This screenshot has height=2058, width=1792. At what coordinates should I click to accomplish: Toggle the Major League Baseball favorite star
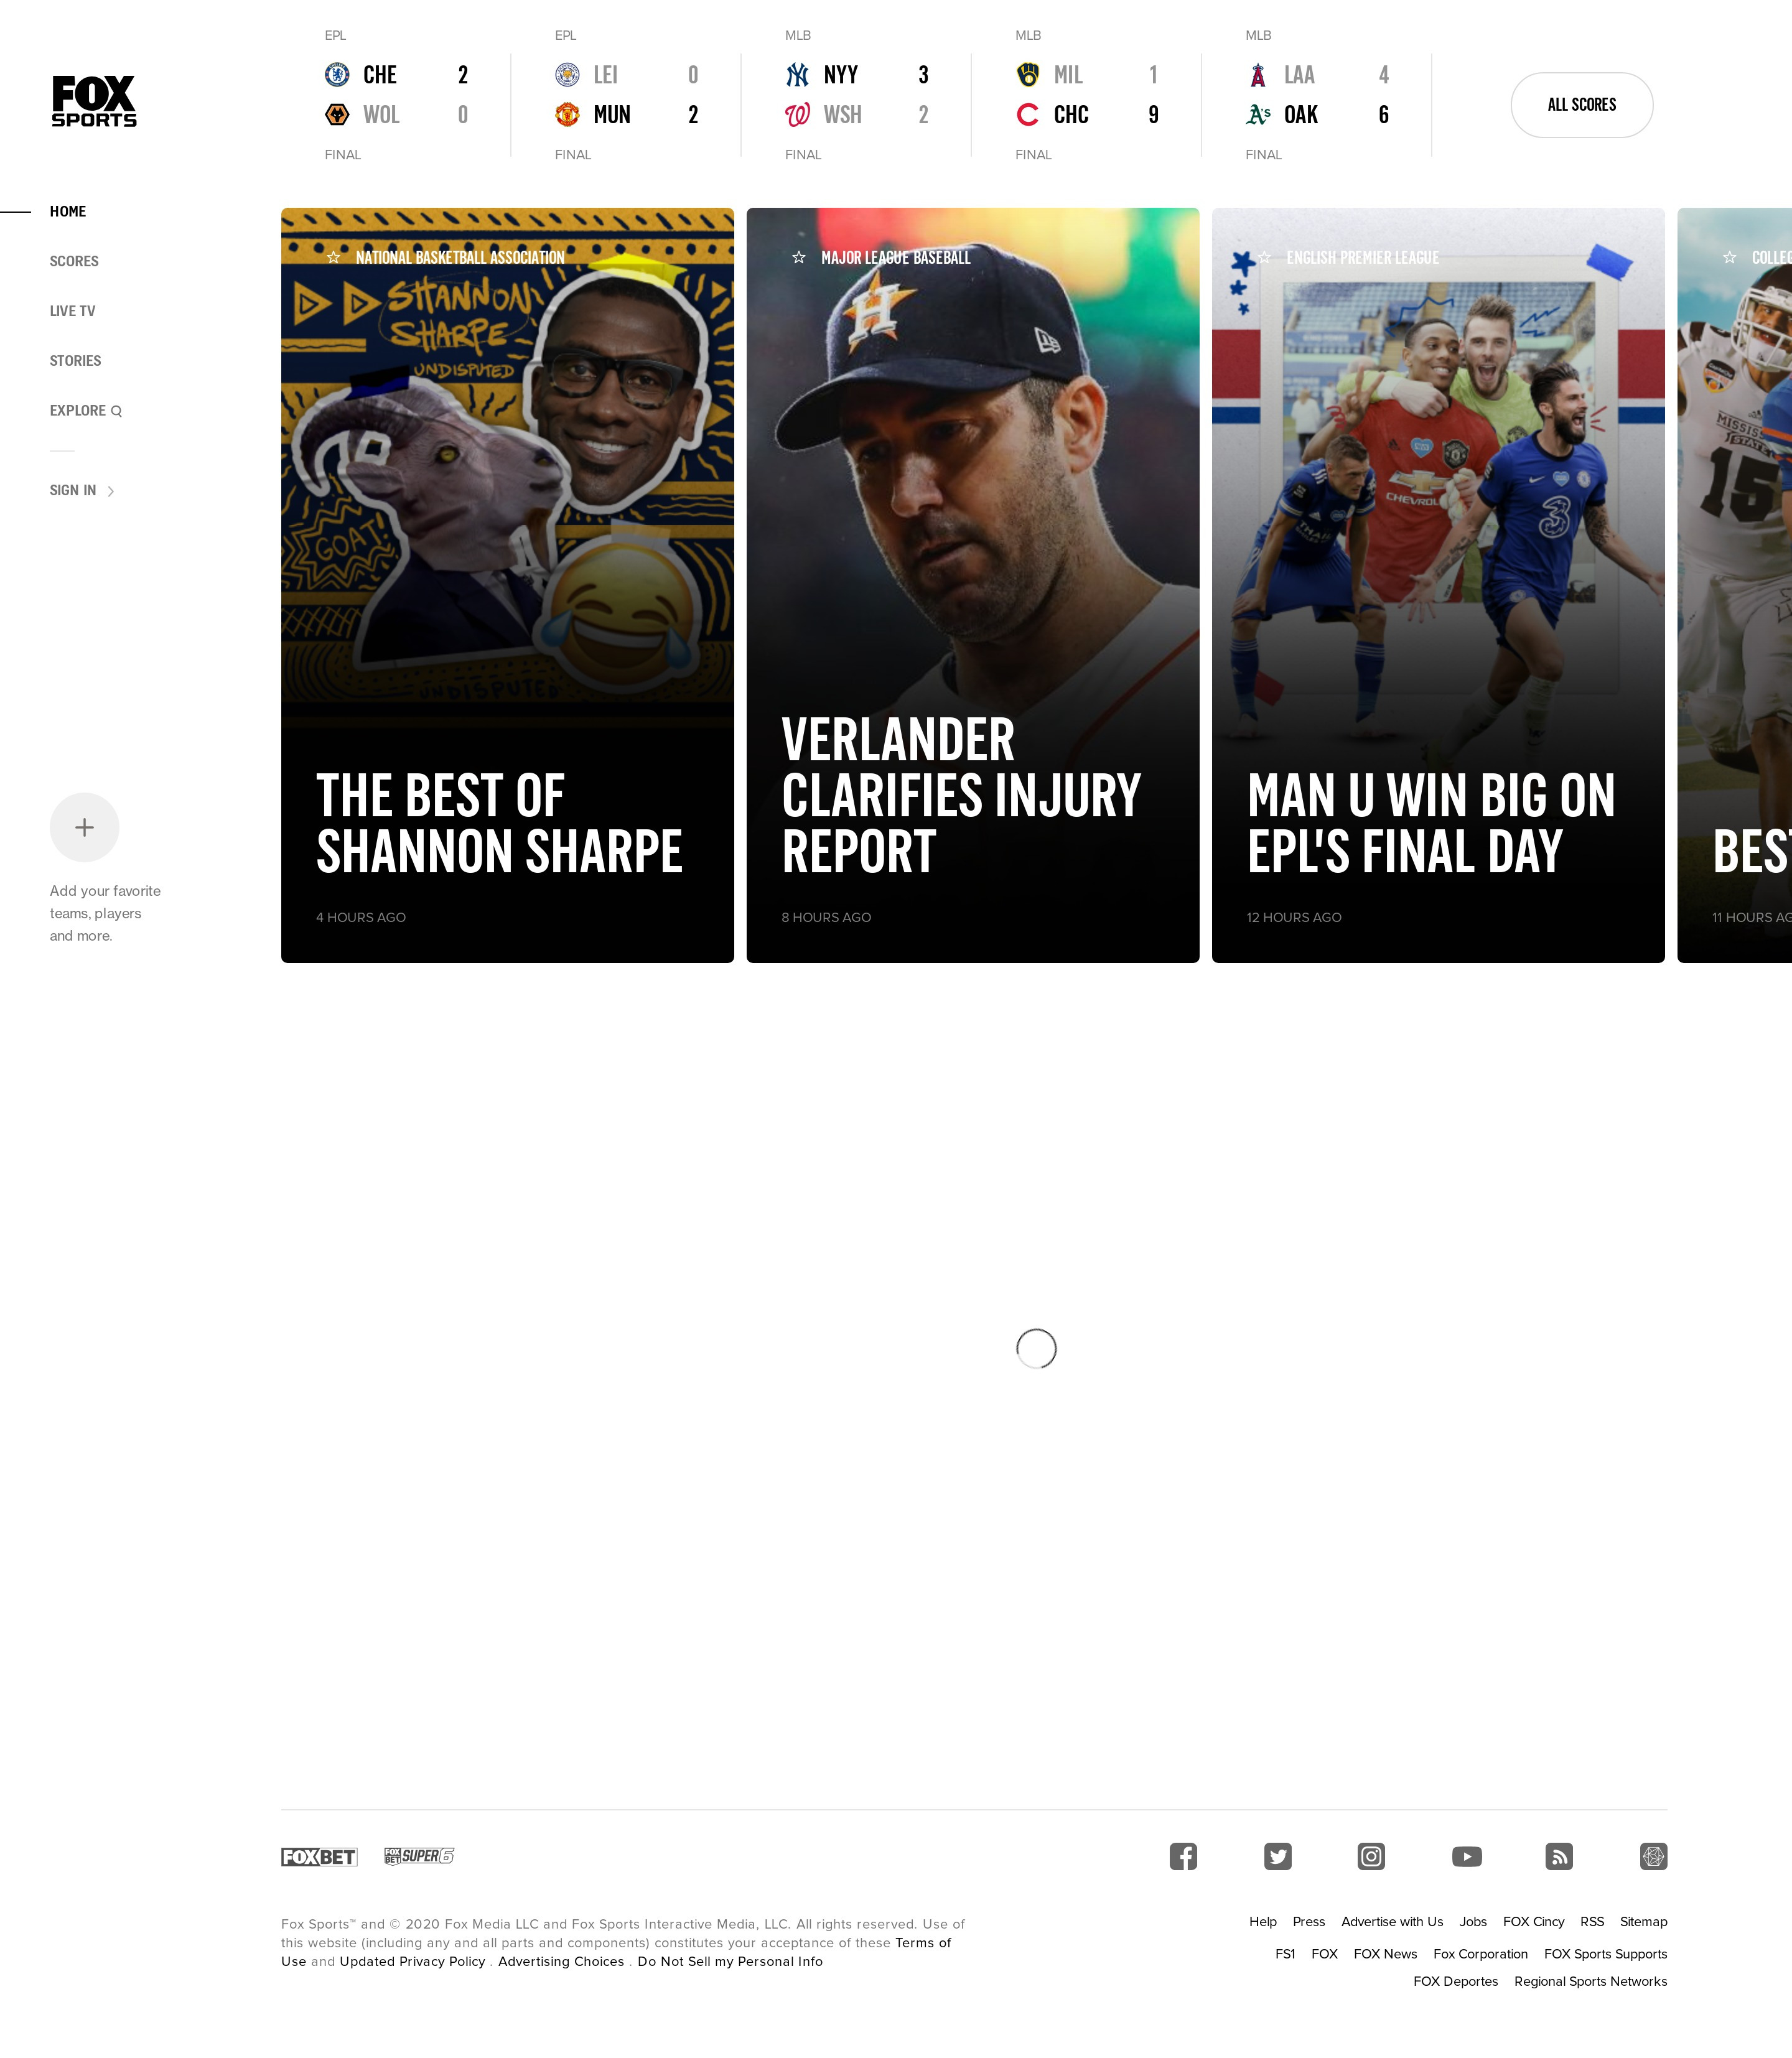click(x=799, y=258)
